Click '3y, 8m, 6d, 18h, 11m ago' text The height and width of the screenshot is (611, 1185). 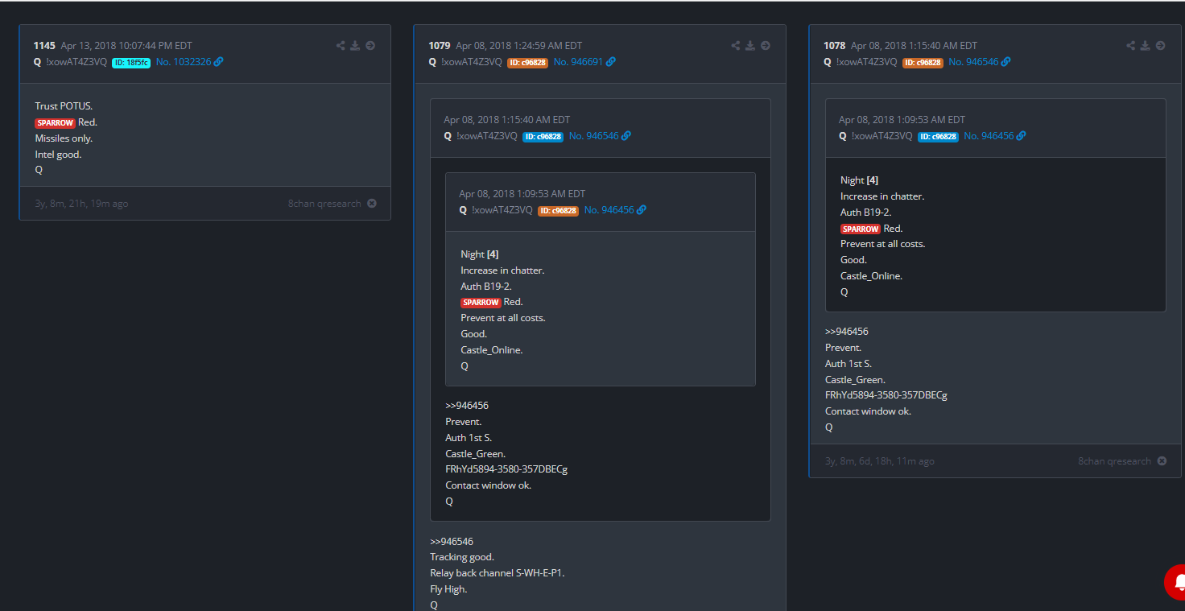tap(880, 461)
